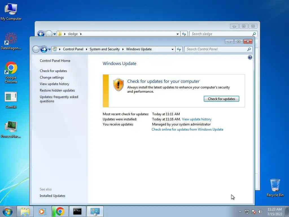Screen dimensions: 289x217
Task: Go to Control Panel Home
Action: point(55,61)
